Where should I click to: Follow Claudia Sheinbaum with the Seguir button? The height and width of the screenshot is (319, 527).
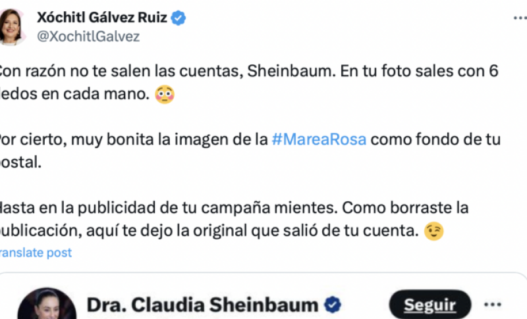(430, 305)
